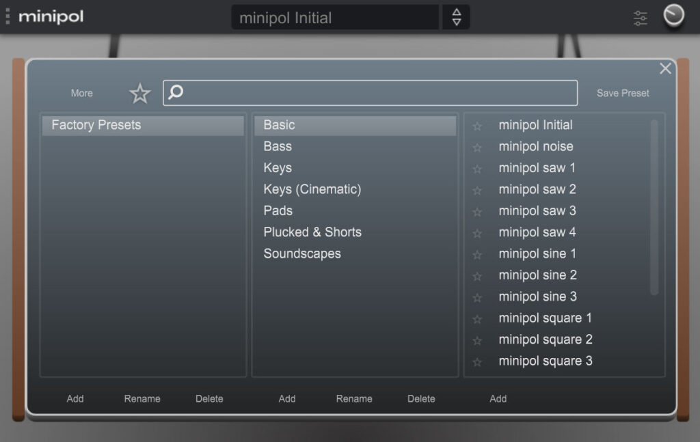Image resolution: width=700 pixels, height=442 pixels.
Task: Open quick settings with the sliders icon
Action: tap(640, 18)
